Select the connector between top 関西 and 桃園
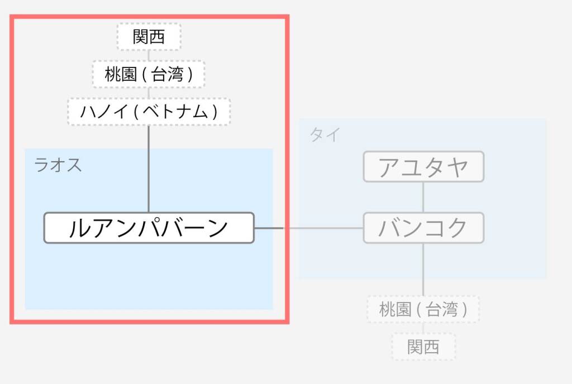 click(149, 55)
